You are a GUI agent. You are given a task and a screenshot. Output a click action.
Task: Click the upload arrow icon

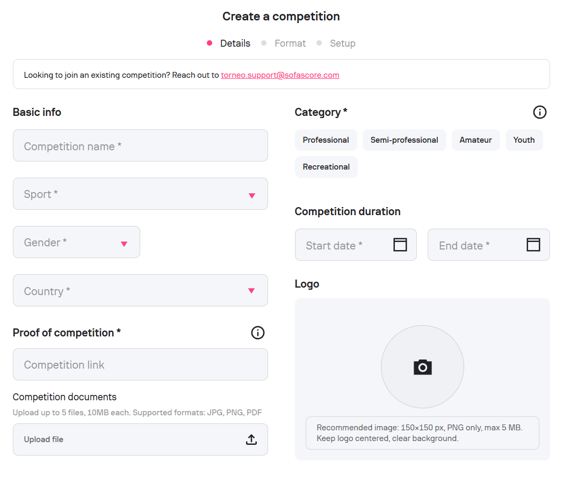pyautogui.click(x=251, y=439)
